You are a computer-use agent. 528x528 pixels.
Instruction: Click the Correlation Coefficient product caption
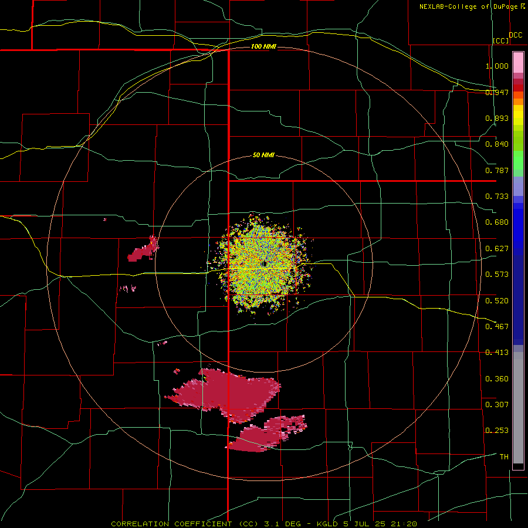point(264,524)
